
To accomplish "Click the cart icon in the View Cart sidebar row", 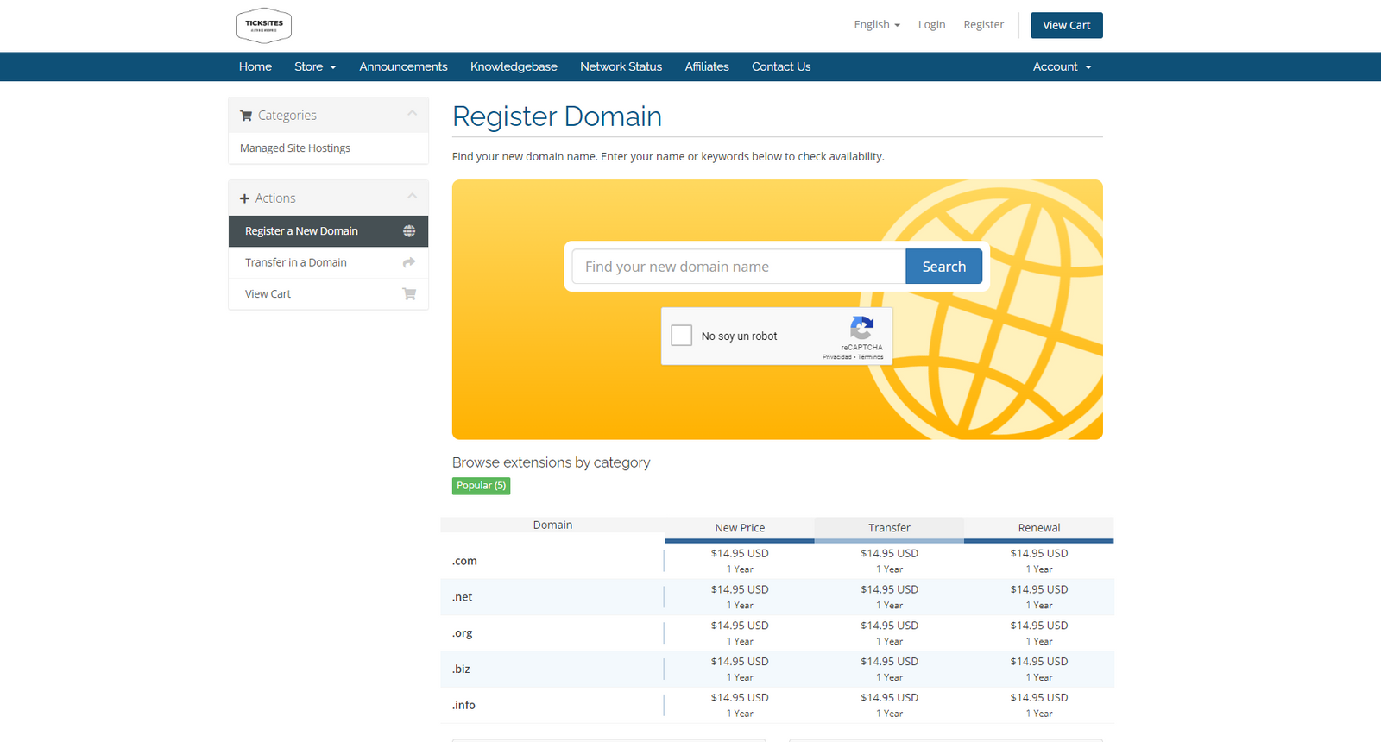I will coord(409,294).
